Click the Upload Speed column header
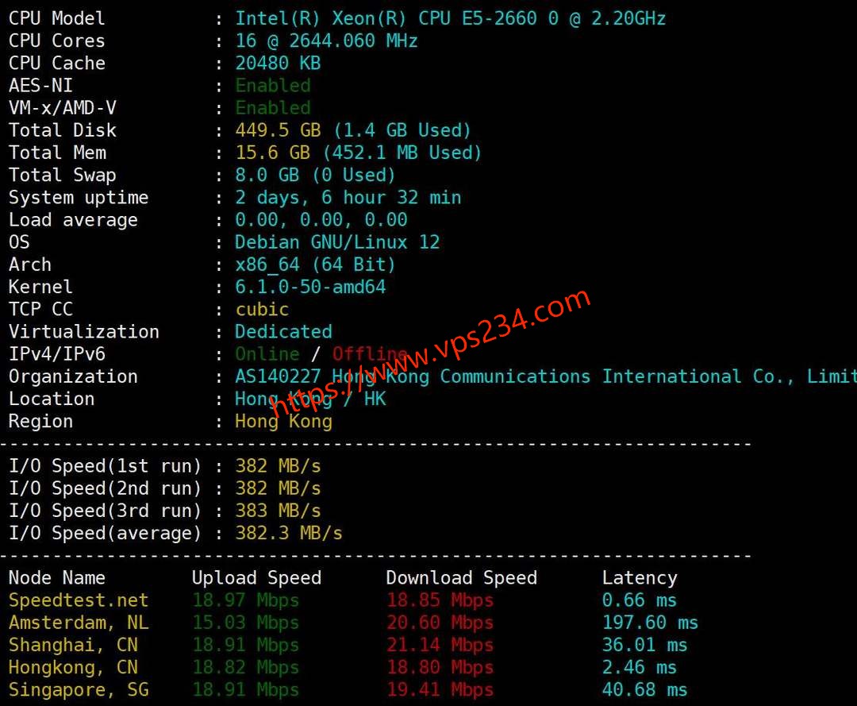Screen dimensions: 857x706 [257, 577]
